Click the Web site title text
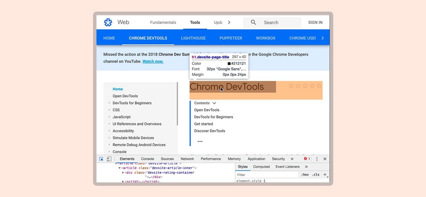426x197 pixels. 123,22
